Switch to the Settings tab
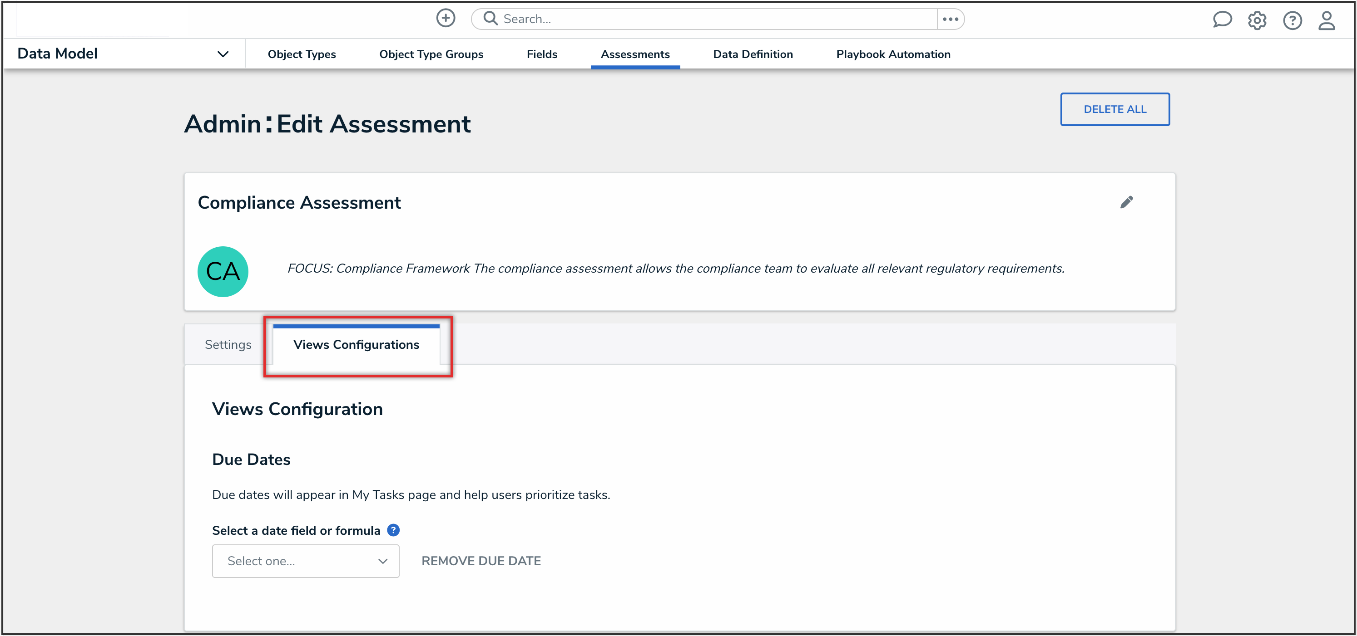The image size is (1357, 636). pos(228,345)
